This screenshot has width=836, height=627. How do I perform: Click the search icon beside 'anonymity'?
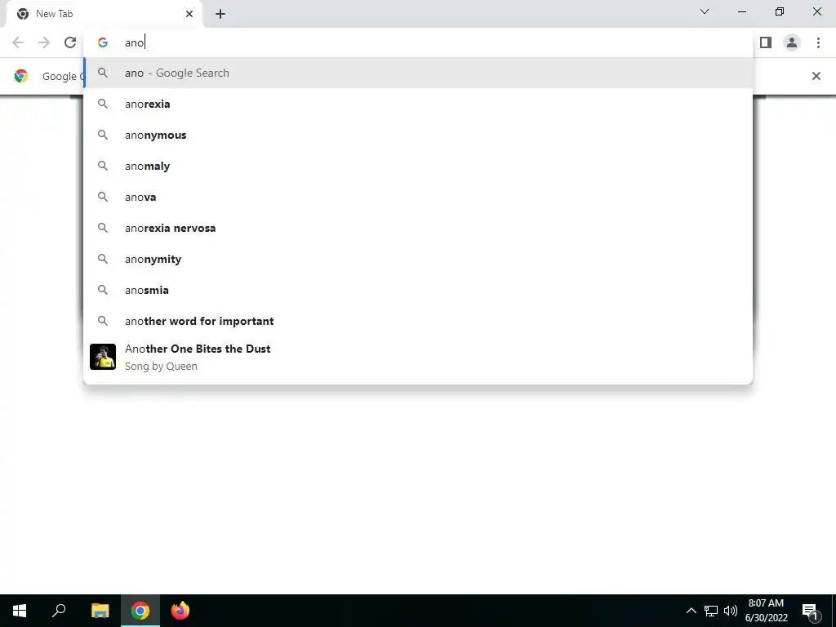(x=103, y=259)
